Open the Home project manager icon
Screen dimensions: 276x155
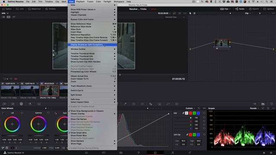(x=264, y=153)
